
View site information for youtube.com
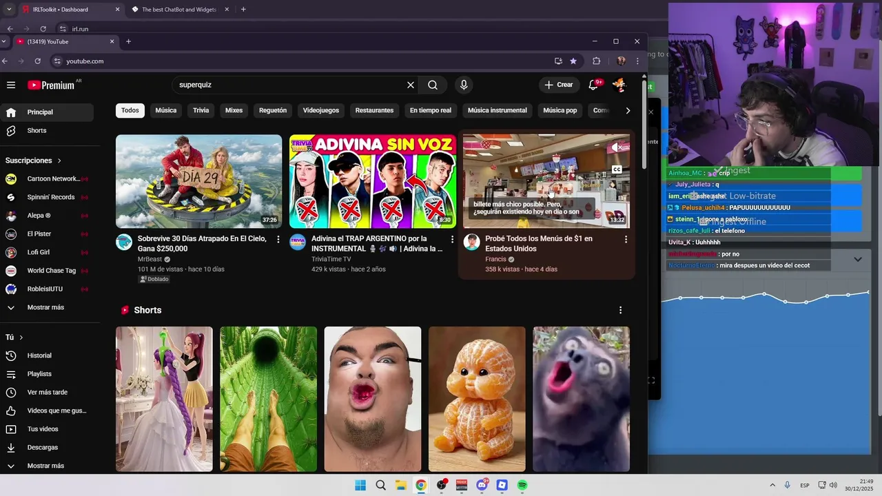57,61
